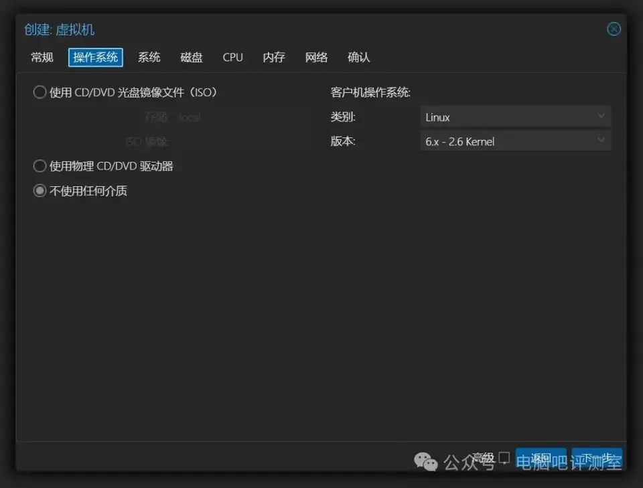This screenshot has height=488, width=643.
Task: Switch to the 内存 tab
Action: [274, 58]
